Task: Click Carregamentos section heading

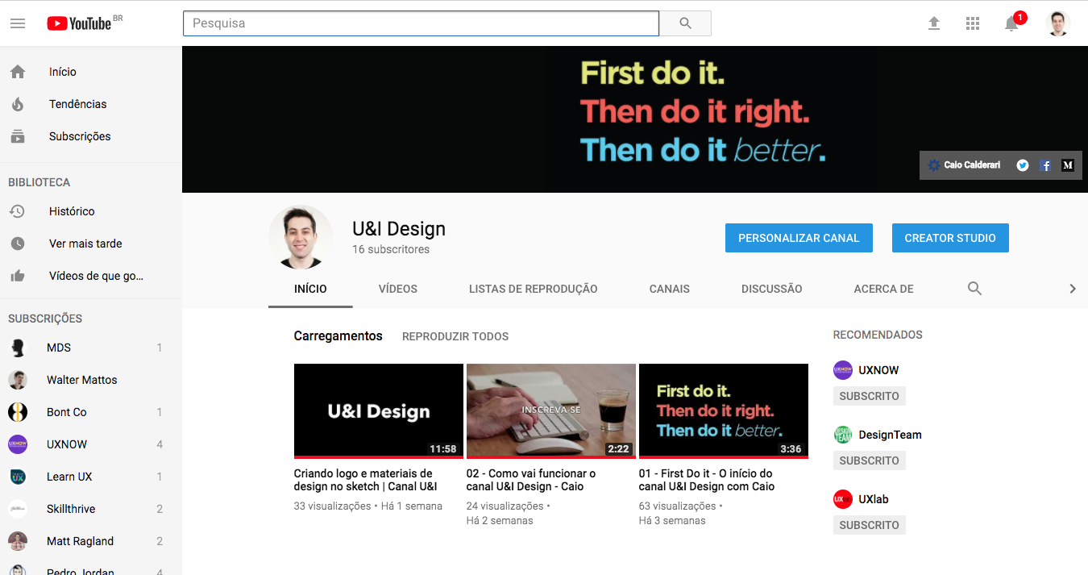Action: tap(338, 336)
